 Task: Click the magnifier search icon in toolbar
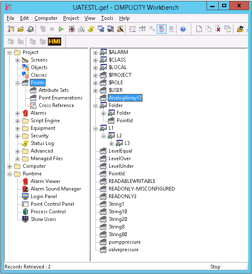coord(81,29)
